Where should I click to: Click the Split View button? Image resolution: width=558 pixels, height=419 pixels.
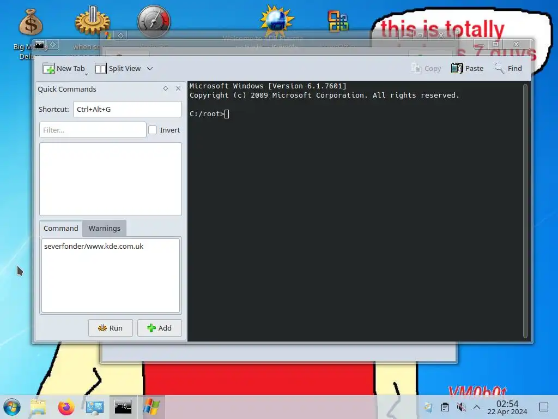118,68
